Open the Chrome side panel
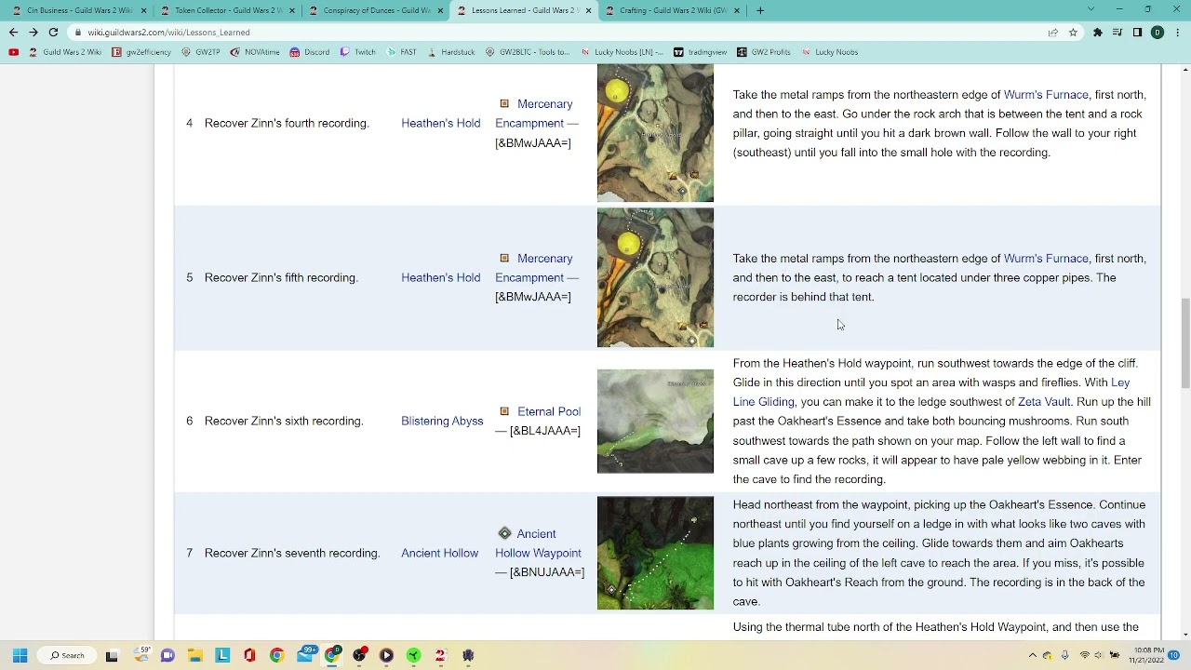The width and height of the screenshot is (1191, 670). [1137, 33]
